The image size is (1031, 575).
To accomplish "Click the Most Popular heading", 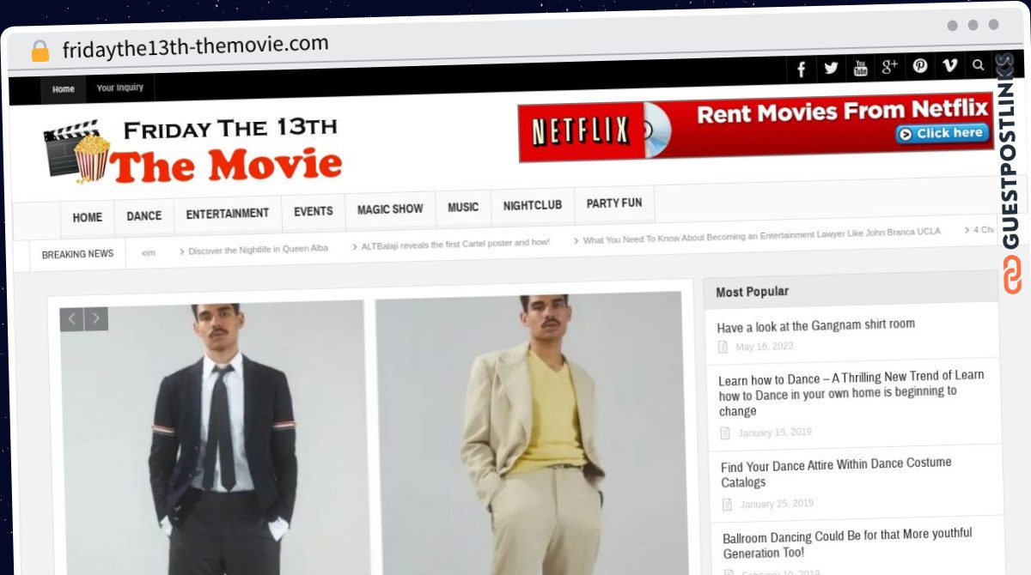I will pos(753,292).
